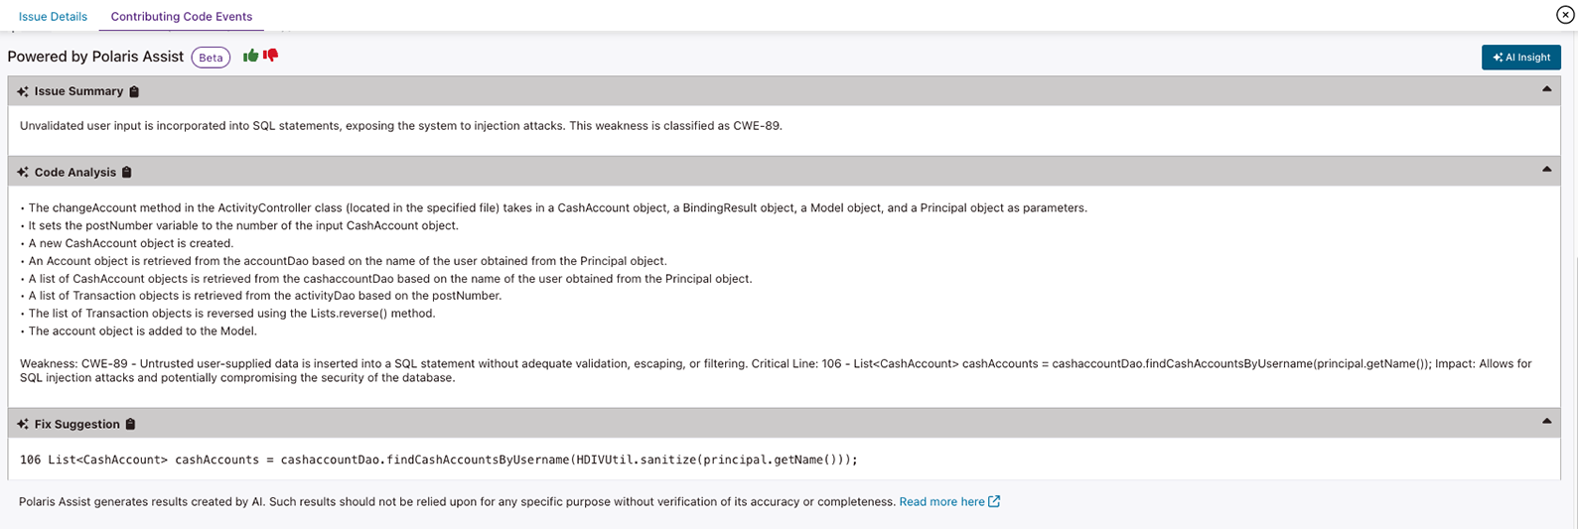1578x529 pixels.
Task: Click the green thumbs up feedback icon
Action: tap(250, 56)
